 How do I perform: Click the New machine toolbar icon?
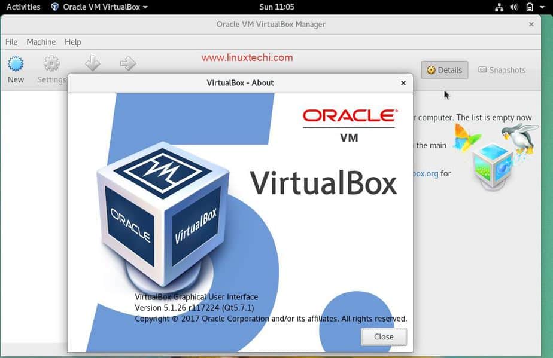16,64
